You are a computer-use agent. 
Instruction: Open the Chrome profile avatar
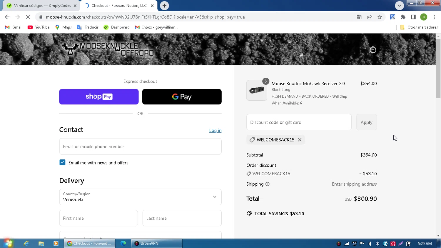pyautogui.click(x=424, y=17)
